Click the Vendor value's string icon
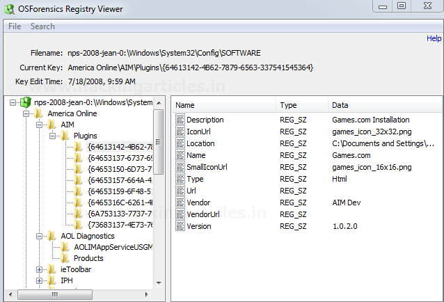Screen dimensions: 444x302 [x=180, y=202]
